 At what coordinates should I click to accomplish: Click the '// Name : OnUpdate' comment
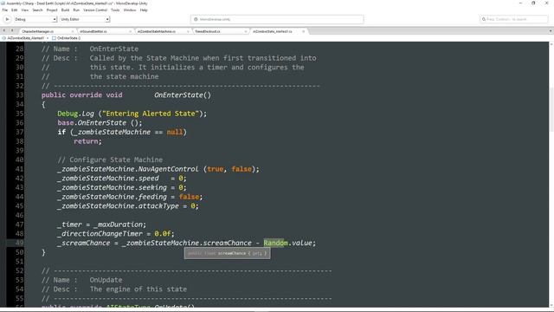[82, 280]
